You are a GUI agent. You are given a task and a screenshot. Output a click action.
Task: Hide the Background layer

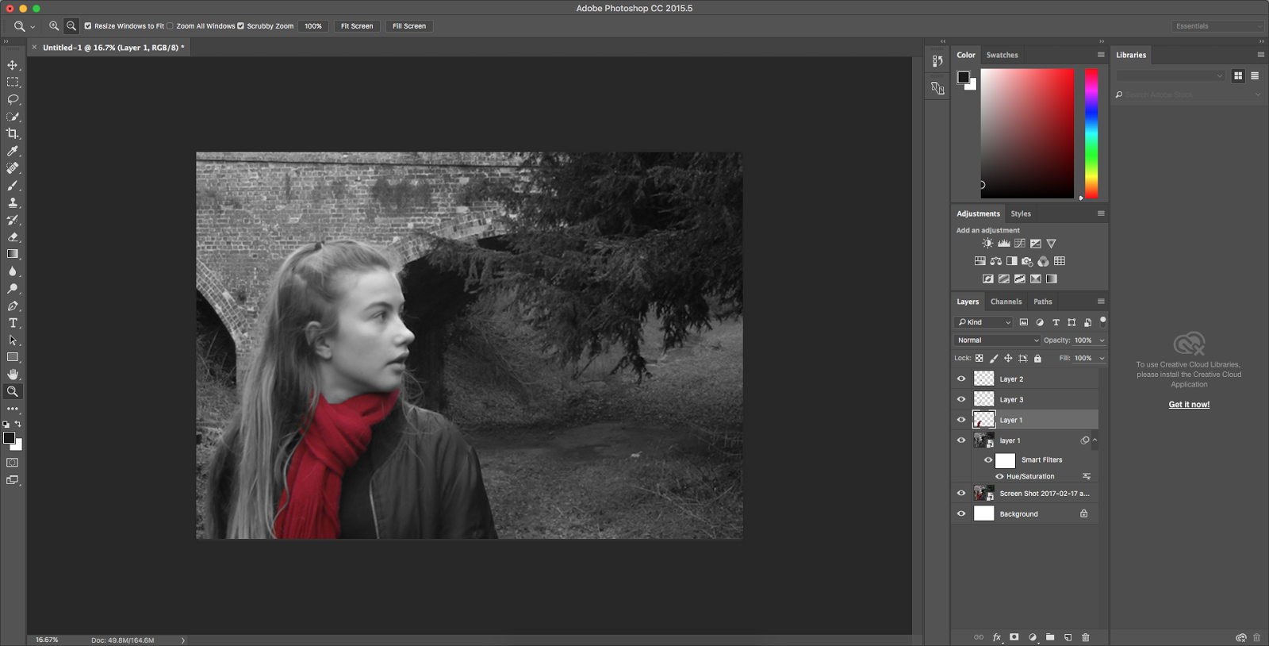[x=961, y=513]
